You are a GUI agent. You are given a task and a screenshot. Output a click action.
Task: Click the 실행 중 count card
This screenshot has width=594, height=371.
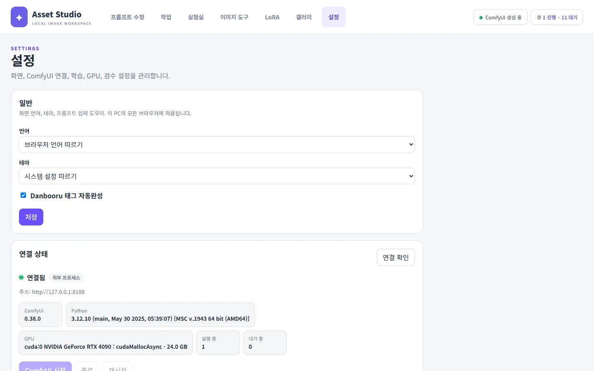tap(218, 343)
